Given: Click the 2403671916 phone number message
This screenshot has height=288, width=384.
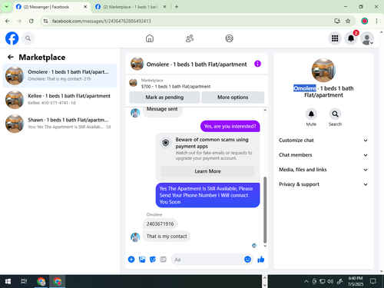Looking at the screenshot, I should click(160, 223).
